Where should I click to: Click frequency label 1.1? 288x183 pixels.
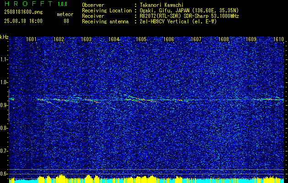4,59
